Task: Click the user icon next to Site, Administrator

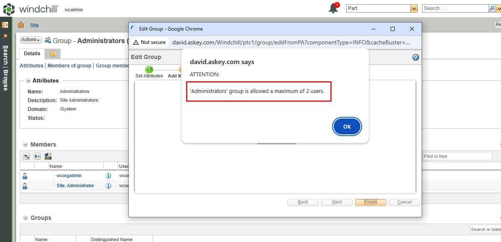Action: [x=25, y=185]
